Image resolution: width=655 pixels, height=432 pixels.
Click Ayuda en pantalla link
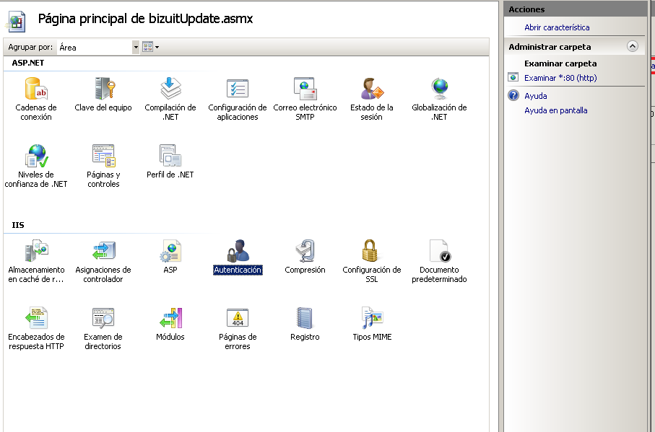(555, 110)
